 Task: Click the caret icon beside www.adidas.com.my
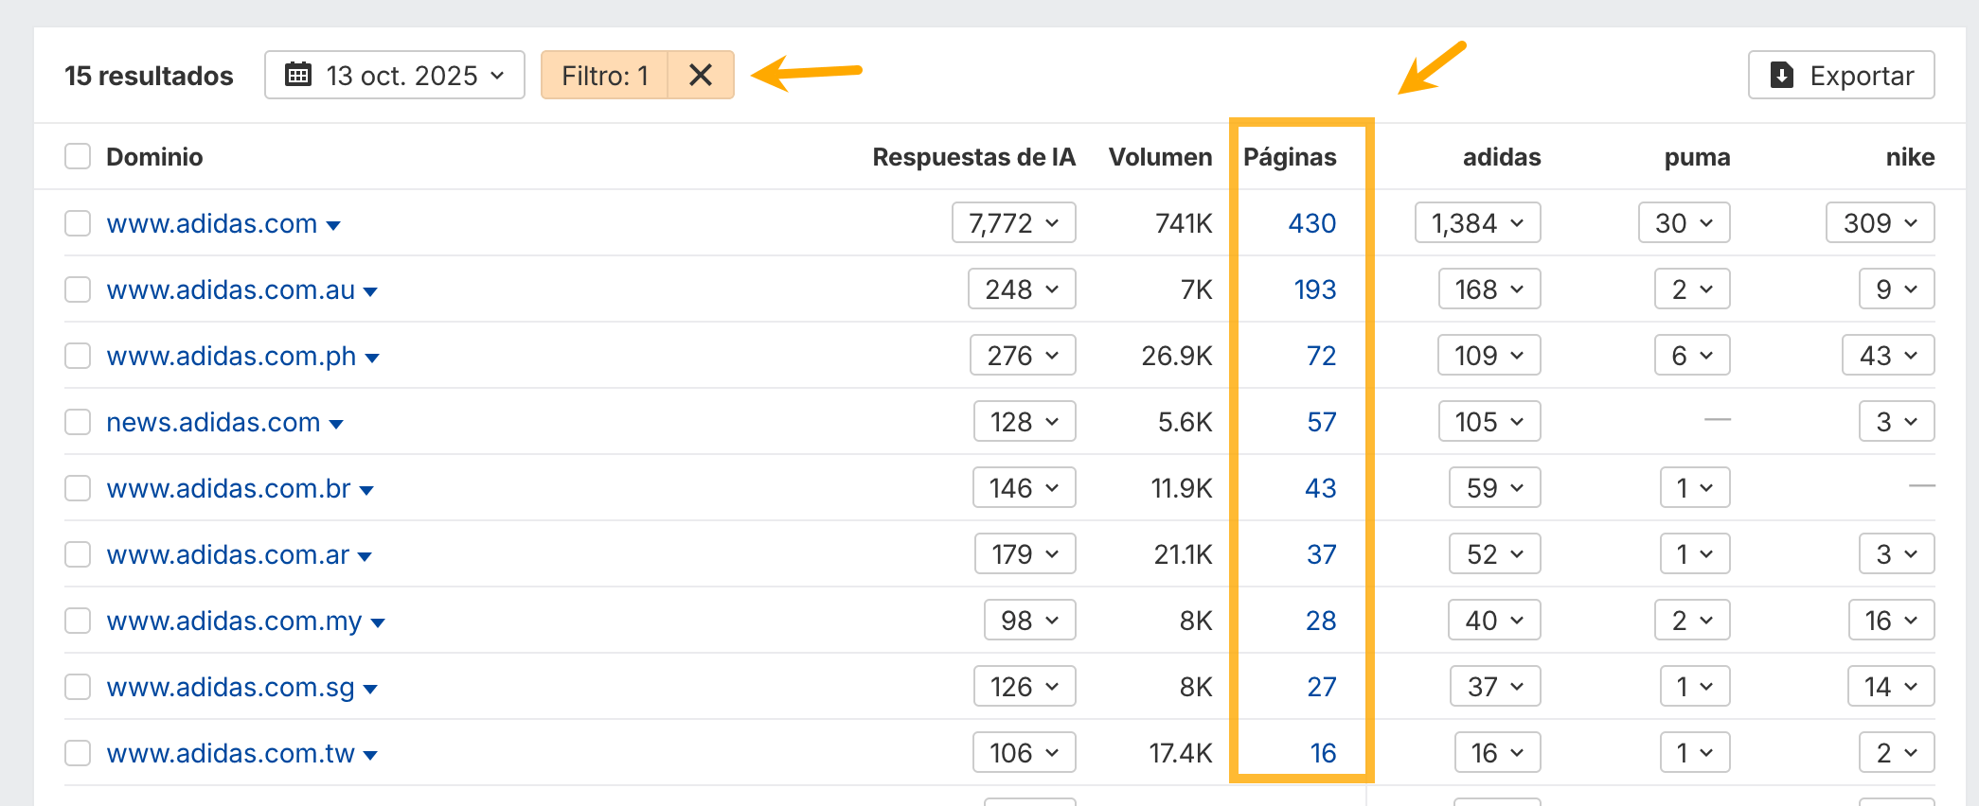pyautogui.click(x=378, y=622)
